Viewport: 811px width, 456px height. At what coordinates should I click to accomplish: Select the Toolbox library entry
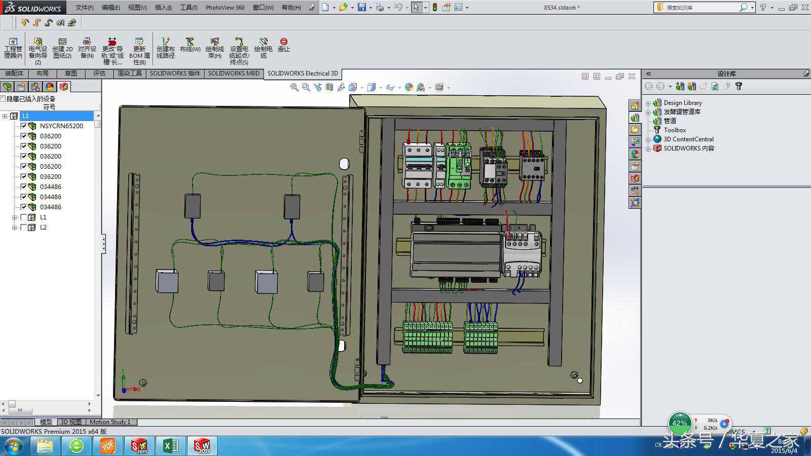pyautogui.click(x=675, y=130)
